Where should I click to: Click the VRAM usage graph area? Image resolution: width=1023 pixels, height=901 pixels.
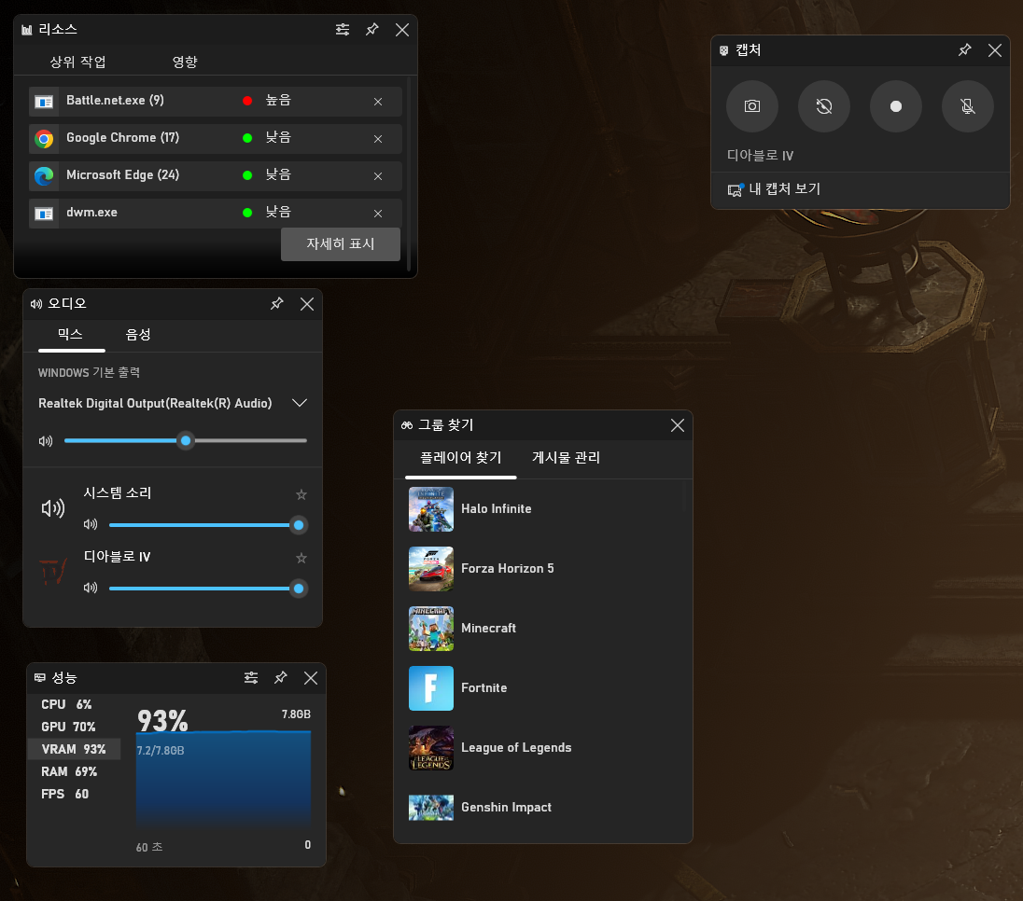224,779
